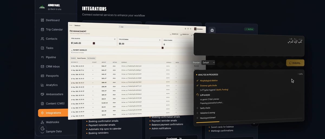
Task: Click the bug icon on integration card
Action: (x=212, y=30)
